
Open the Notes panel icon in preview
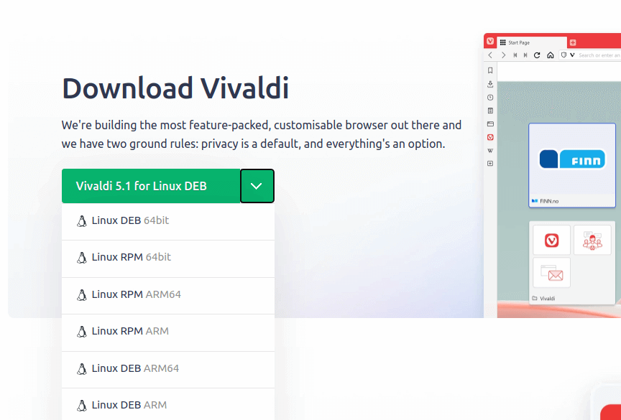click(490, 111)
